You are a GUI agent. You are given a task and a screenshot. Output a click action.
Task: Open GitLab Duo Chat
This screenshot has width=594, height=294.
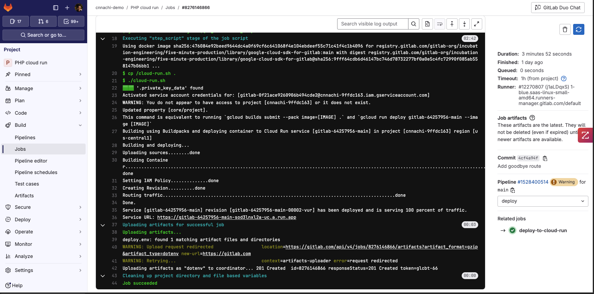[x=558, y=7]
